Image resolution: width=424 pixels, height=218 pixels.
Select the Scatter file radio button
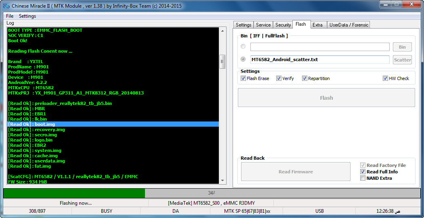pyautogui.click(x=243, y=60)
